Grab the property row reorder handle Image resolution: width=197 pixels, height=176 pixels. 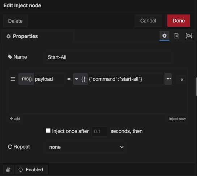(x=13, y=79)
